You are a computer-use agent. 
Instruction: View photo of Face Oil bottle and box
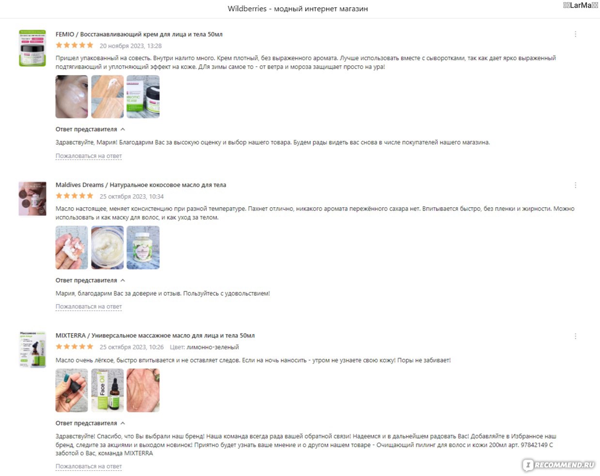pos(108,390)
